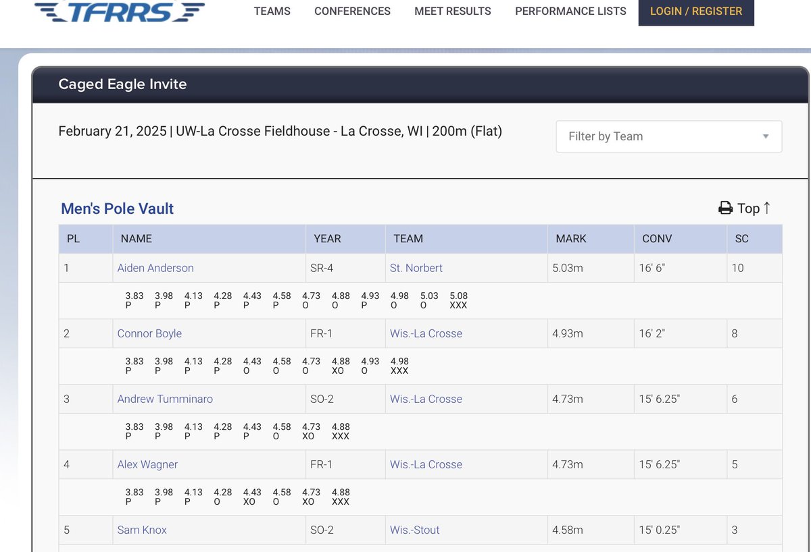Open Sam Knox's athlete profile
The width and height of the screenshot is (811, 552).
(x=142, y=530)
